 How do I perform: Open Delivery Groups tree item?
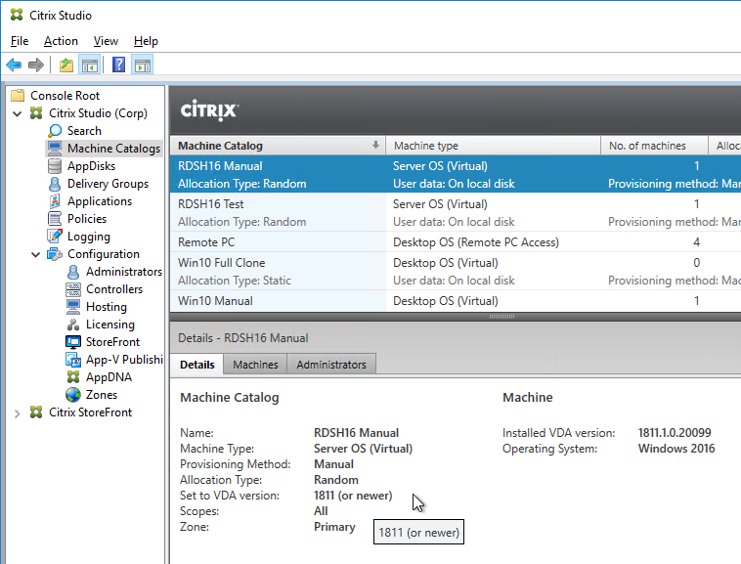(108, 184)
